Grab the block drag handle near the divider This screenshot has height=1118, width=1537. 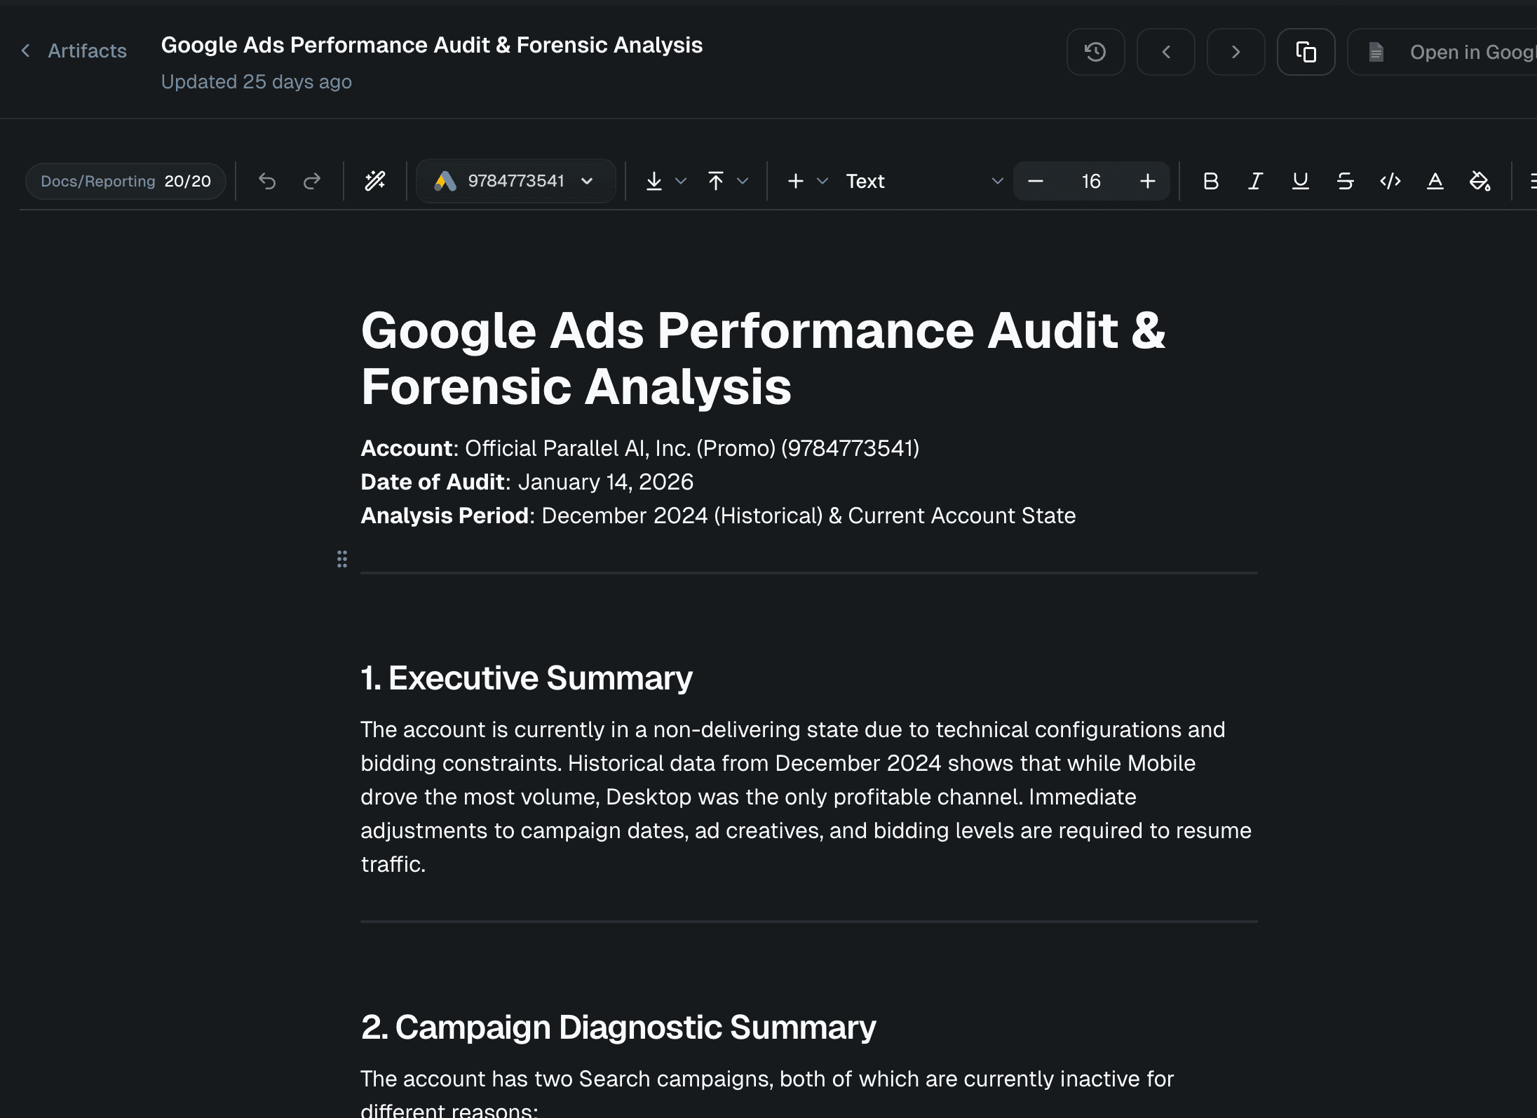pos(342,559)
